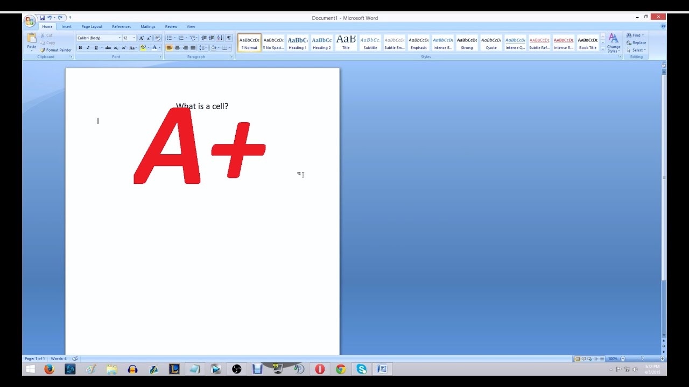This screenshot has height=387, width=689.
Task: Click the Change Styles icon
Action: (x=614, y=42)
